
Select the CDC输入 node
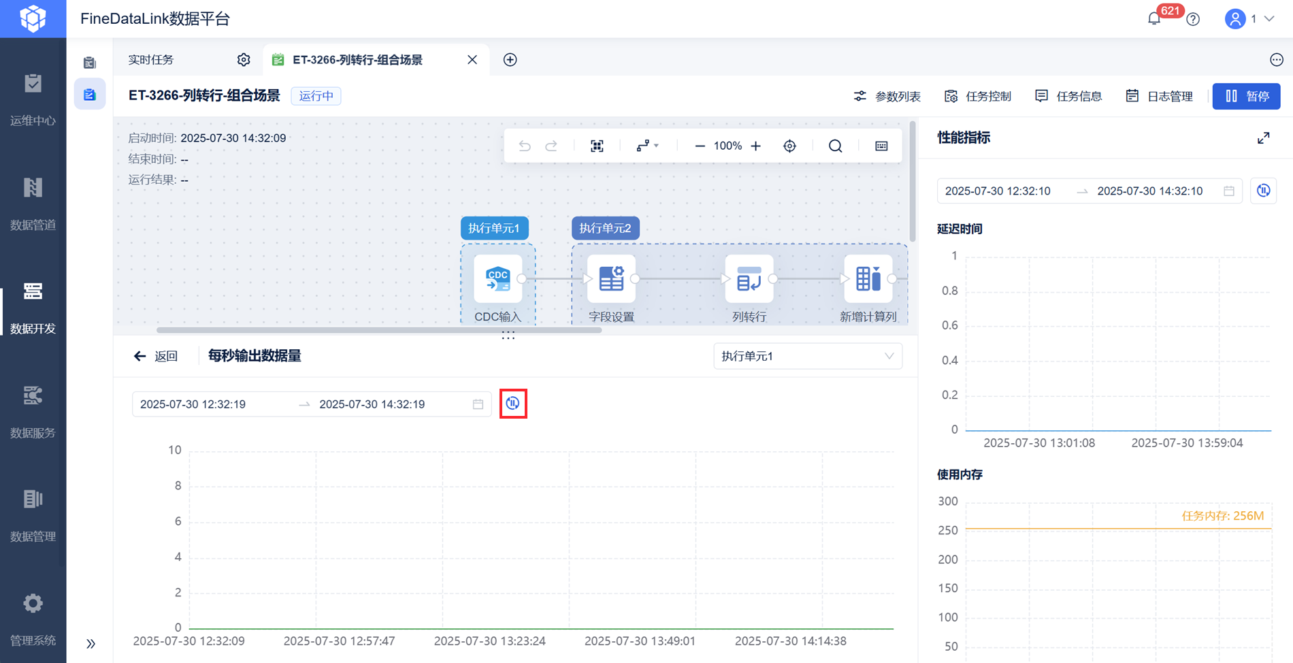point(497,279)
